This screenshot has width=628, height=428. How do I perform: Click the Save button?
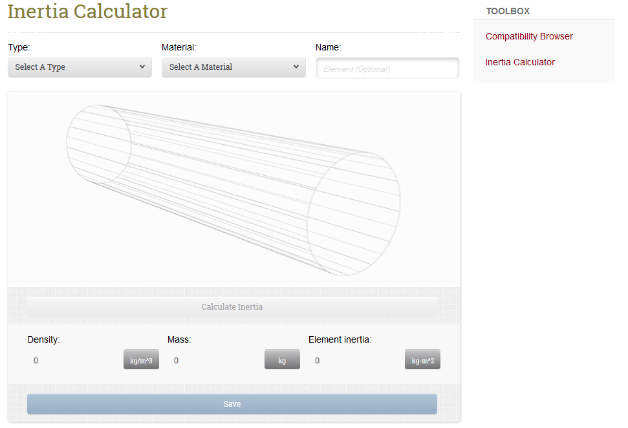pyautogui.click(x=232, y=404)
